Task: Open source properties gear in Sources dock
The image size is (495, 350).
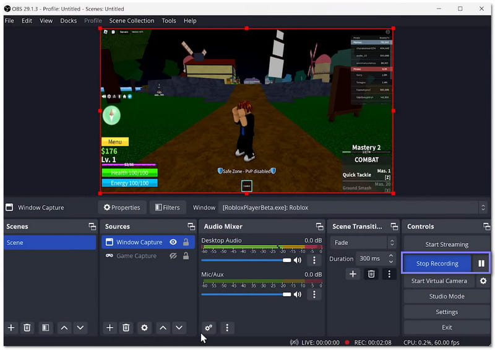Action: click(144, 328)
